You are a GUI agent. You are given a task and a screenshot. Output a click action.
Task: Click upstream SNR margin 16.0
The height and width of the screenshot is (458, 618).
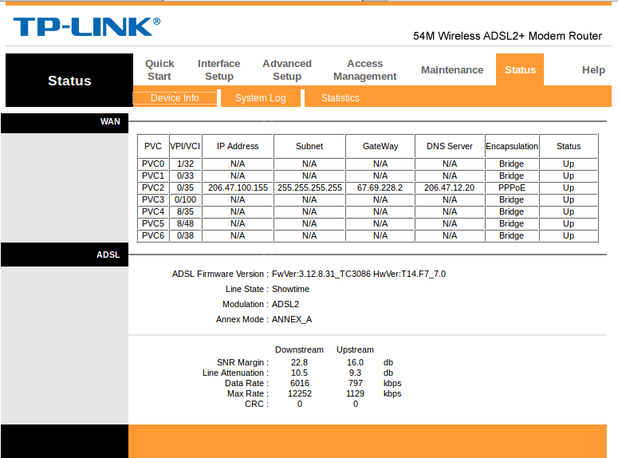click(355, 362)
